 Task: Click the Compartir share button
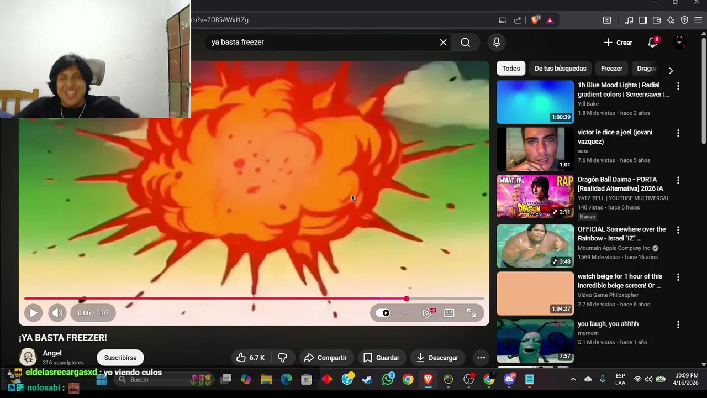(x=325, y=358)
